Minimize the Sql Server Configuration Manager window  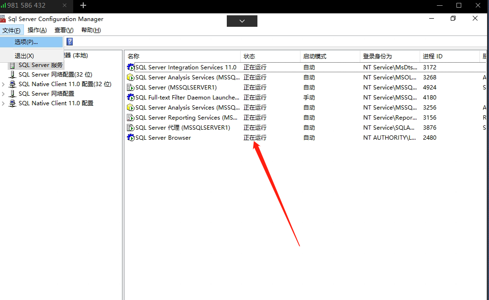coord(432,18)
